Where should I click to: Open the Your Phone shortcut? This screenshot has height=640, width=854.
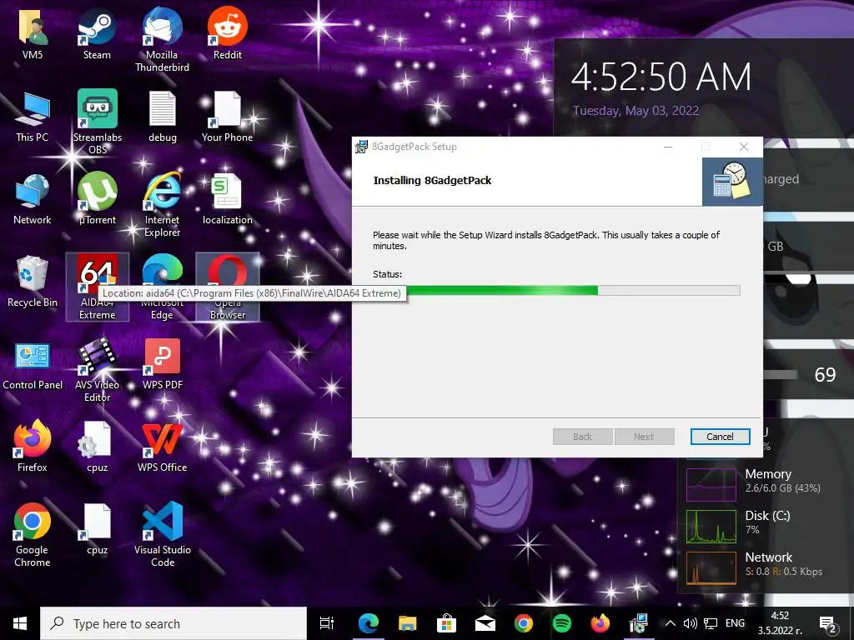(227, 117)
